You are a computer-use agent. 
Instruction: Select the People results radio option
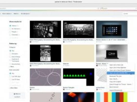click(x=10, y=32)
